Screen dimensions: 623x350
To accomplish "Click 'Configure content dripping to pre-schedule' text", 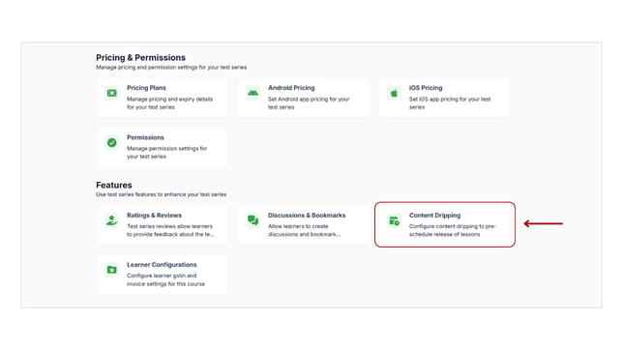I will 453,230.
